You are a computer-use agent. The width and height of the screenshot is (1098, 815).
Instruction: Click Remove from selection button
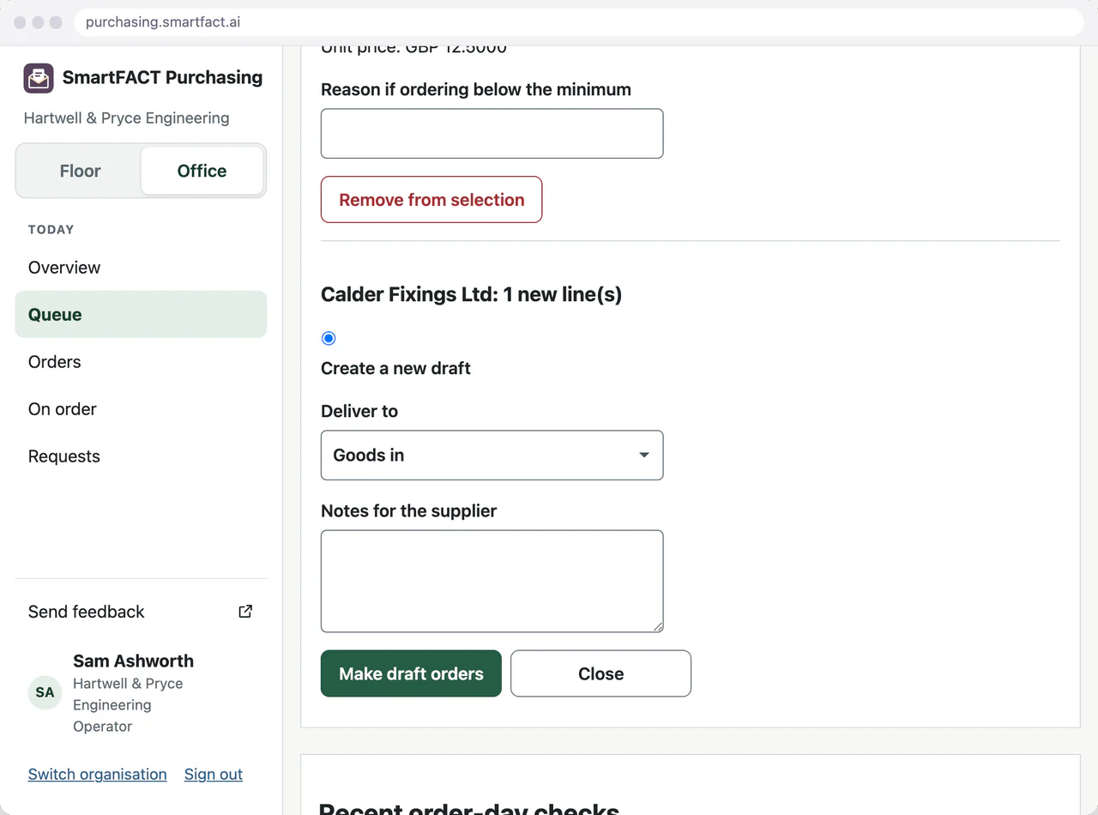(431, 200)
